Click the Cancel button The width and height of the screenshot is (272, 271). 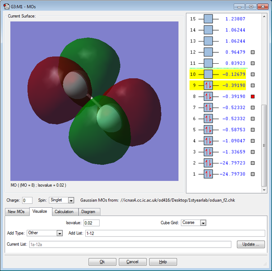click(132, 262)
